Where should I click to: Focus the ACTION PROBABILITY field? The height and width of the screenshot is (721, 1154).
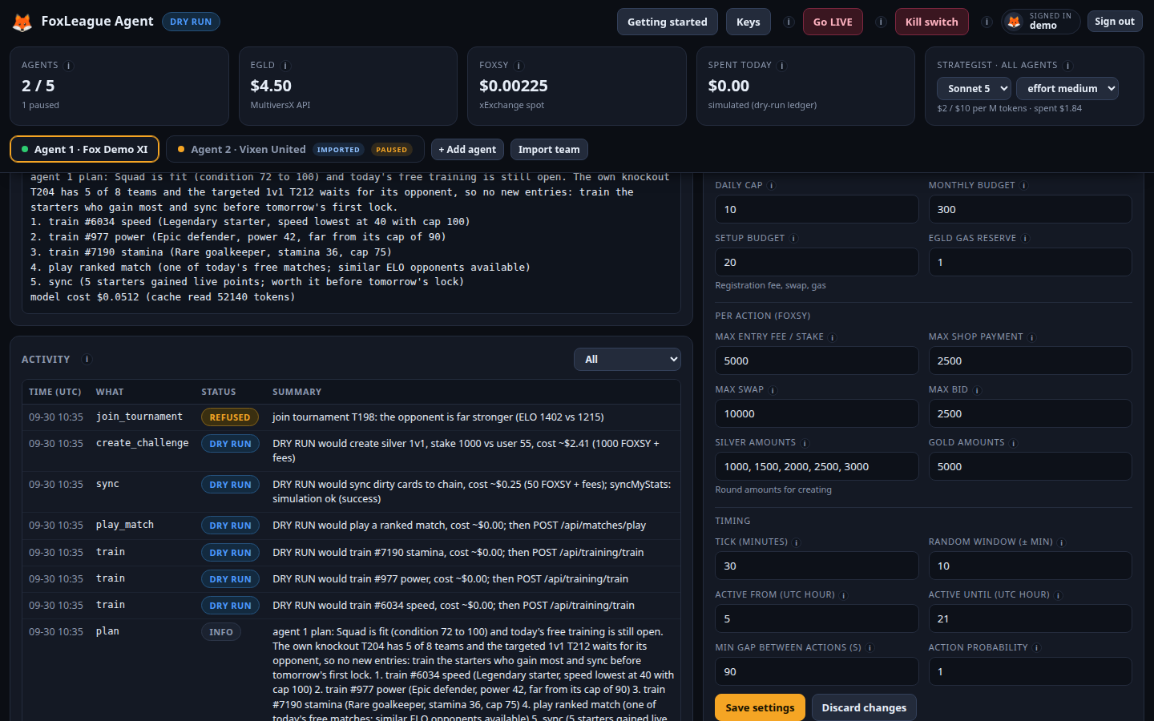(1030, 671)
